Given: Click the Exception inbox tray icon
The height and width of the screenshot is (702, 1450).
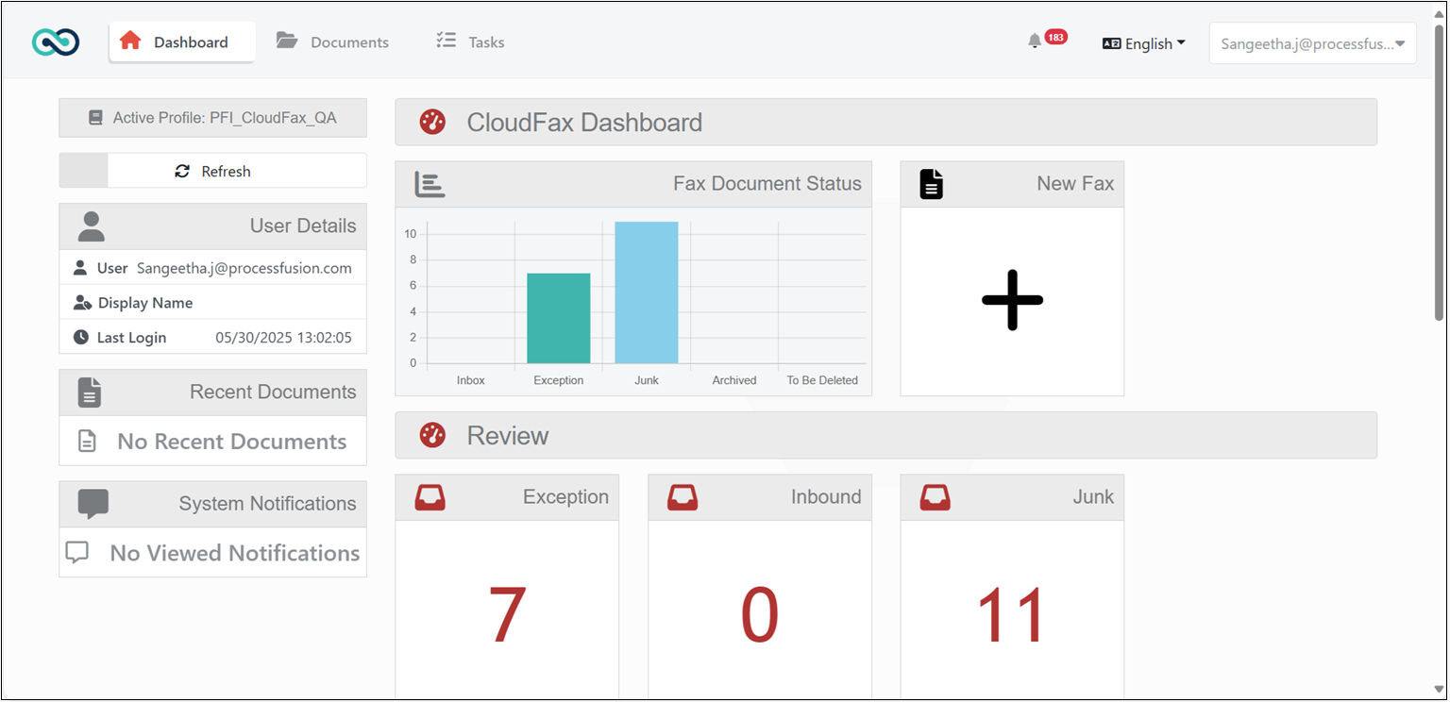Looking at the screenshot, I should coord(430,497).
